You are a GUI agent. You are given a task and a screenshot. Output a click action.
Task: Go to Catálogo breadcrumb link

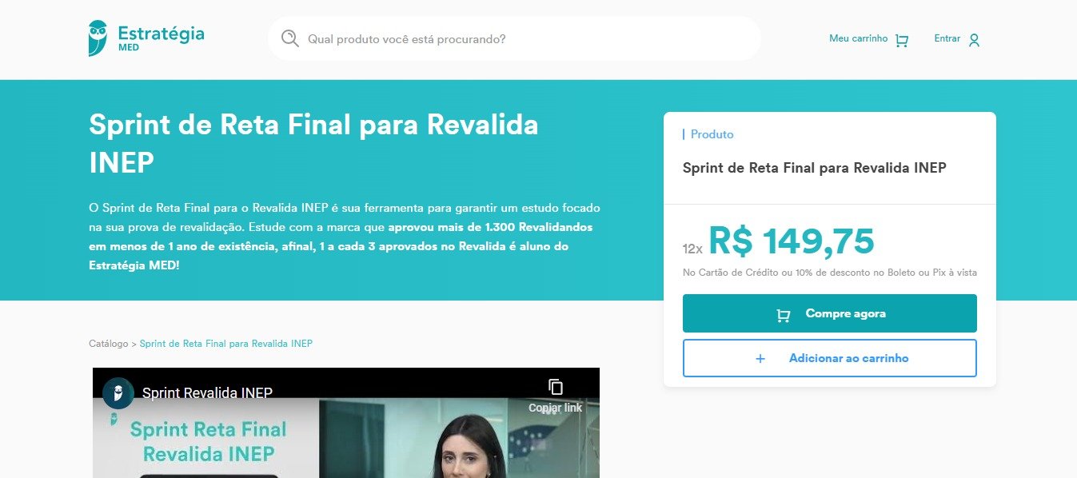point(108,344)
